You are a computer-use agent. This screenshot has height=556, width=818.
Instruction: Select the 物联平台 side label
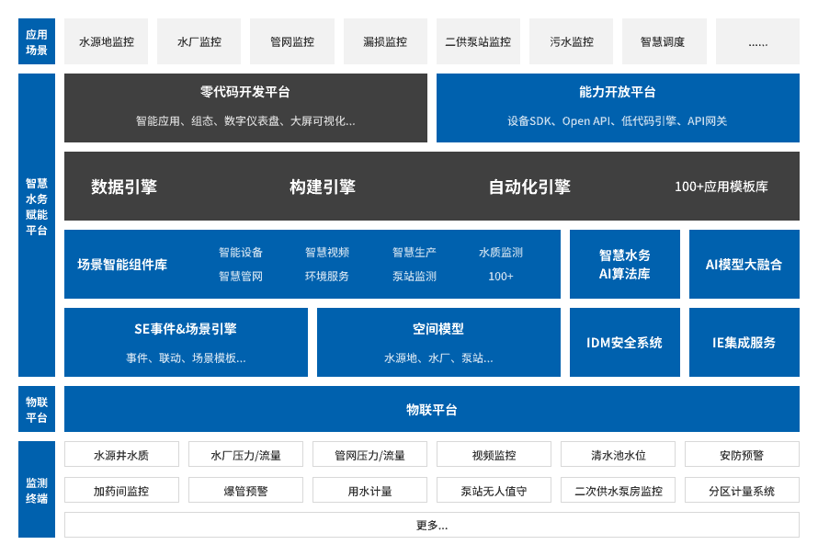point(37,409)
